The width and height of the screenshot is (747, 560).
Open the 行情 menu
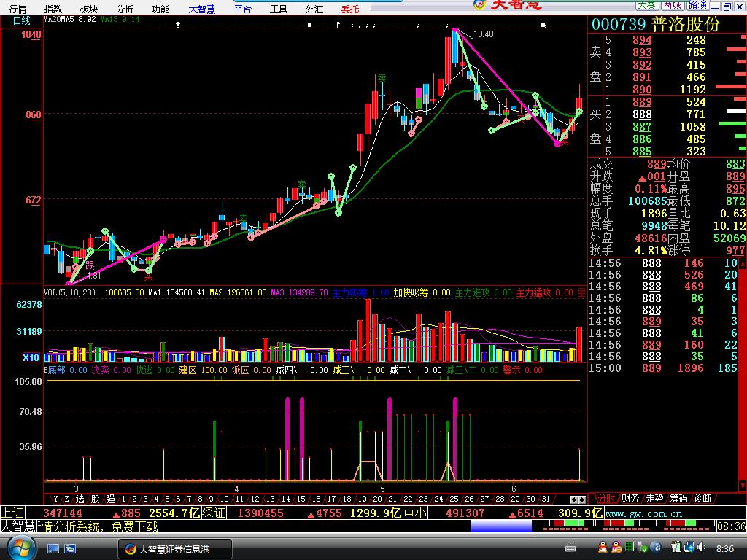point(18,9)
